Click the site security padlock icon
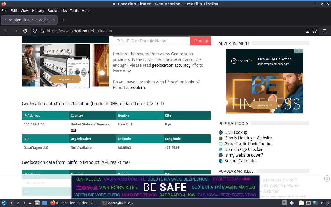331x207 pixels. pyautogui.click(x=42, y=31)
